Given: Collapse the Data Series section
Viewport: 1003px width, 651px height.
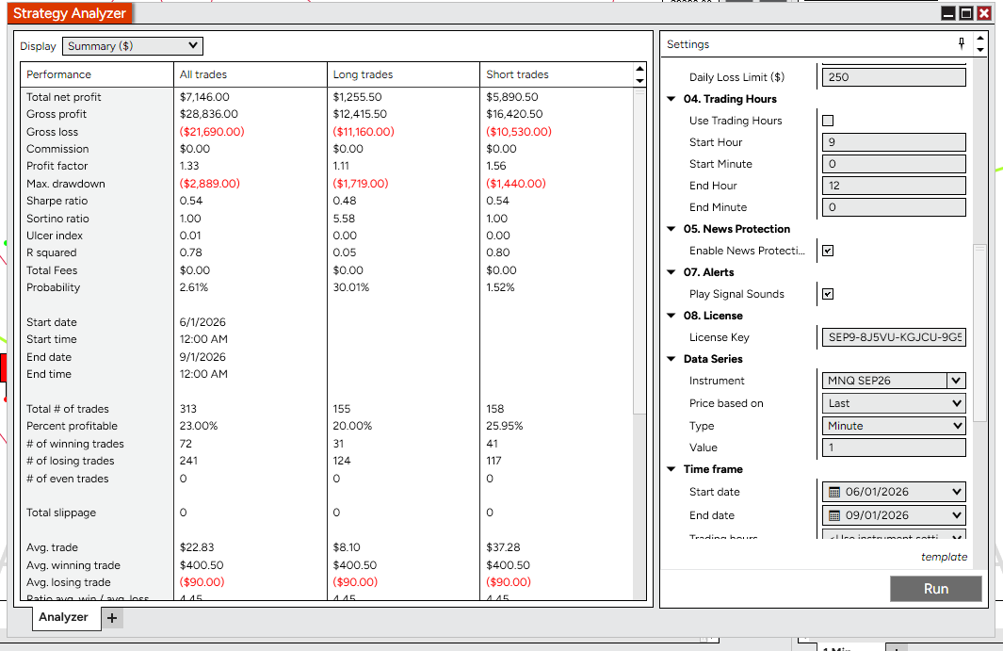Looking at the screenshot, I should click(671, 359).
